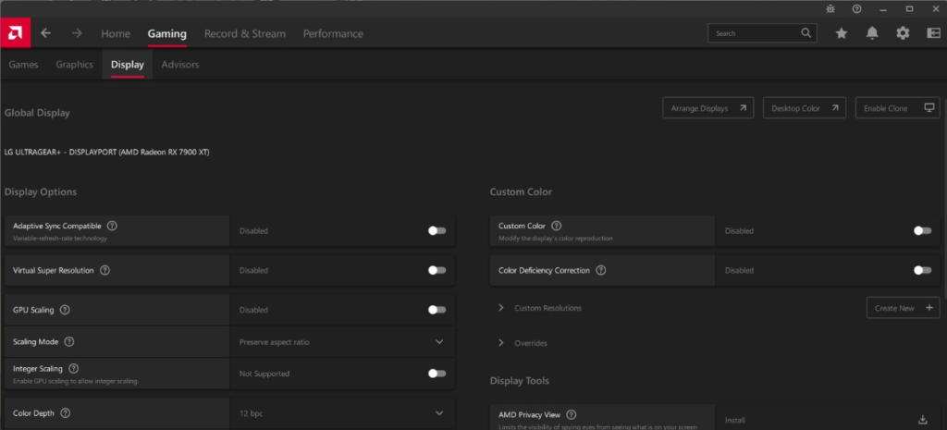This screenshot has width=947, height=430.
Task: Click the Virtual Super Resolution help icon
Action: point(105,271)
